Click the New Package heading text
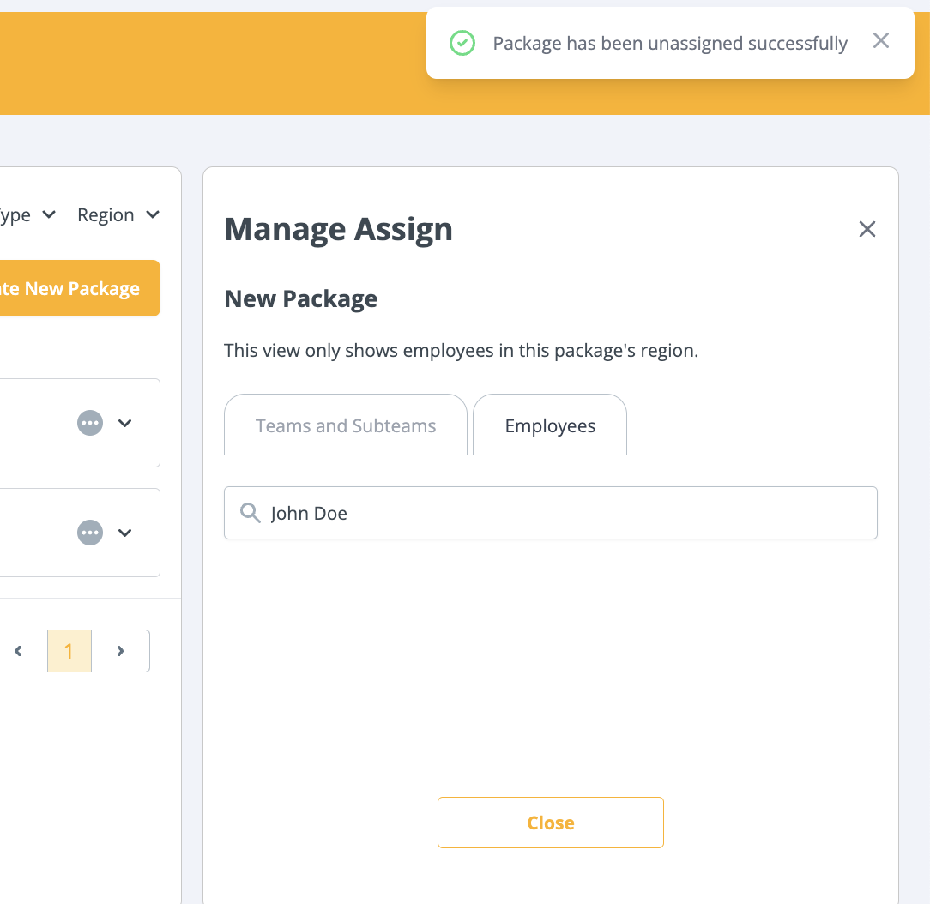The height and width of the screenshot is (904, 930). (x=300, y=298)
